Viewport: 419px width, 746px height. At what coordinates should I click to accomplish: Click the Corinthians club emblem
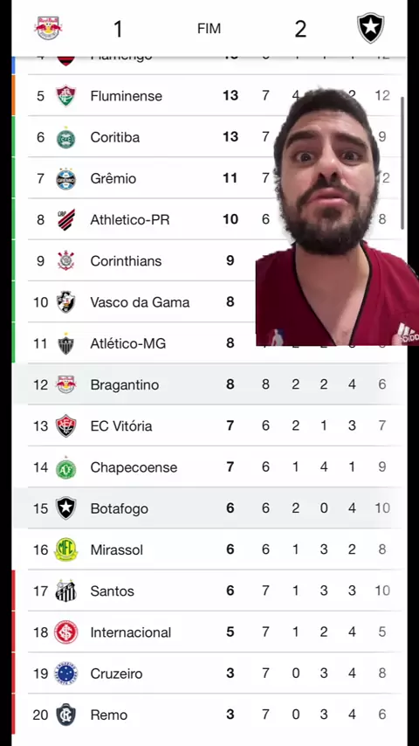click(65, 260)
